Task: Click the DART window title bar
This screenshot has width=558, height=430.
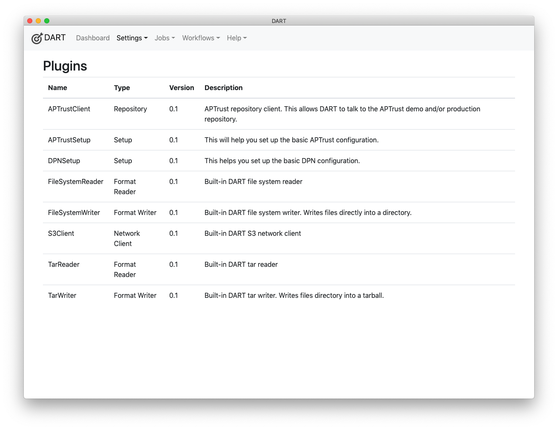Action: point(279,20)
